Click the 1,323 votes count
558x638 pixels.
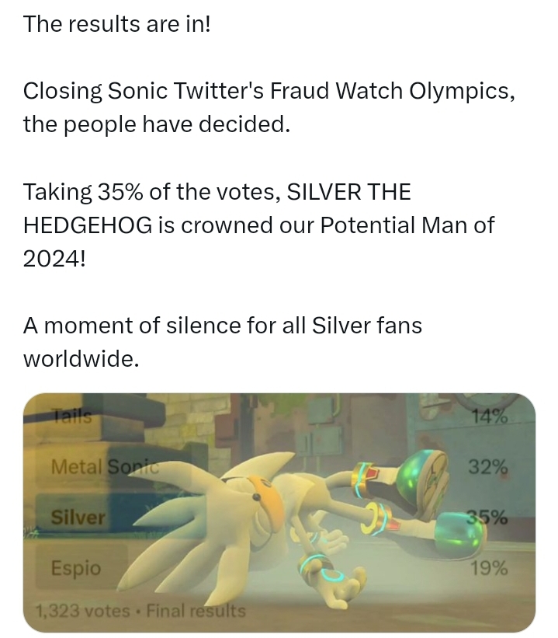(82, 611)
